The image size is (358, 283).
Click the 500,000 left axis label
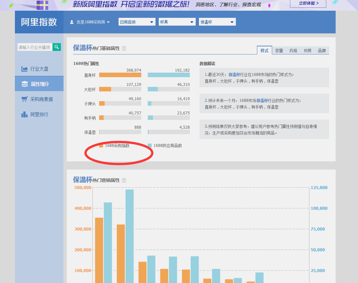point(83,187)
